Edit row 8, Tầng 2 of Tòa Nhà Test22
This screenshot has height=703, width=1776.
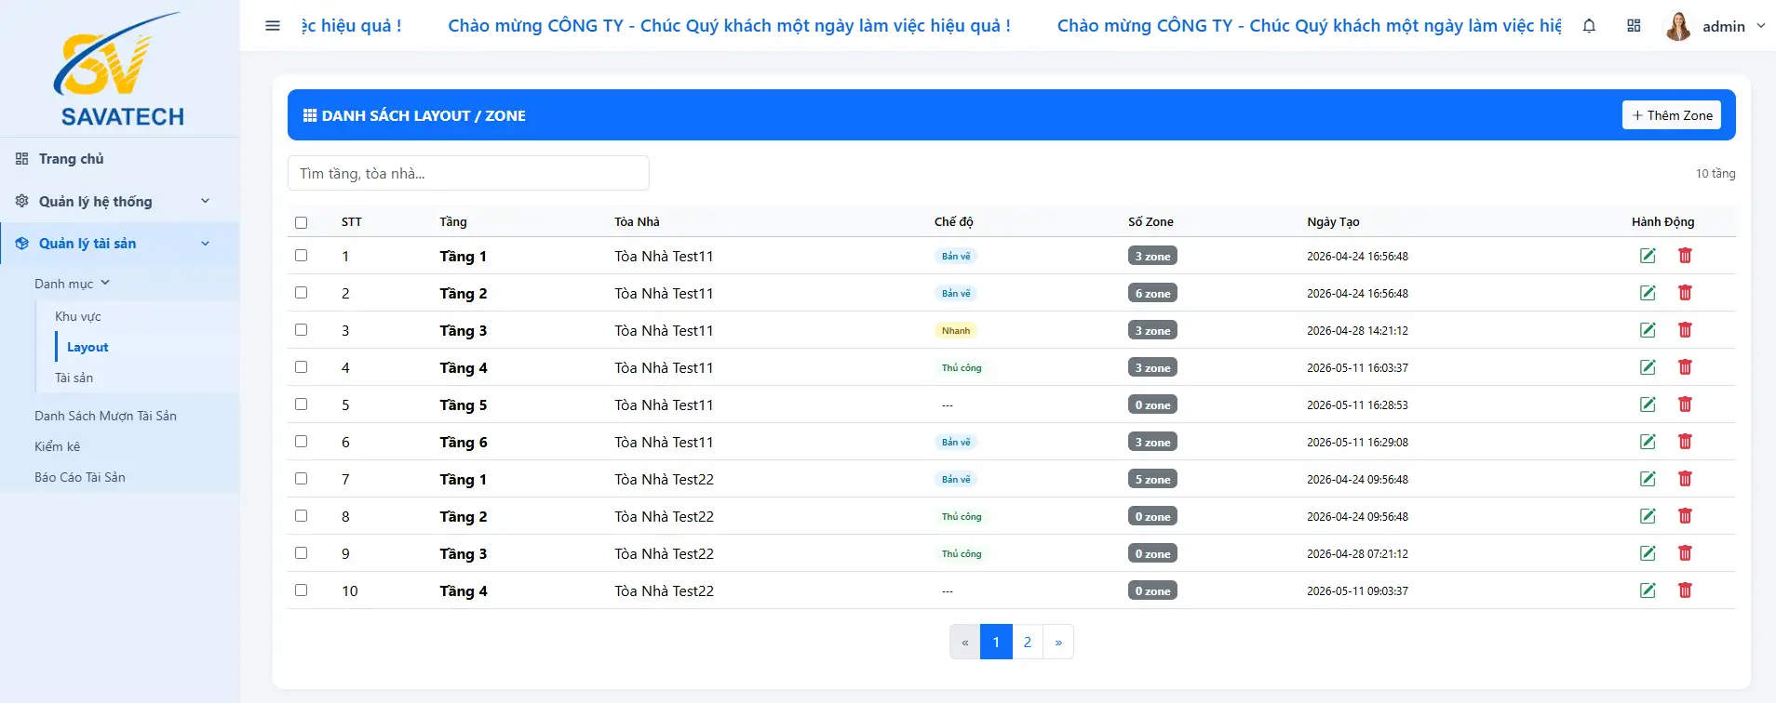point(1648,516)
